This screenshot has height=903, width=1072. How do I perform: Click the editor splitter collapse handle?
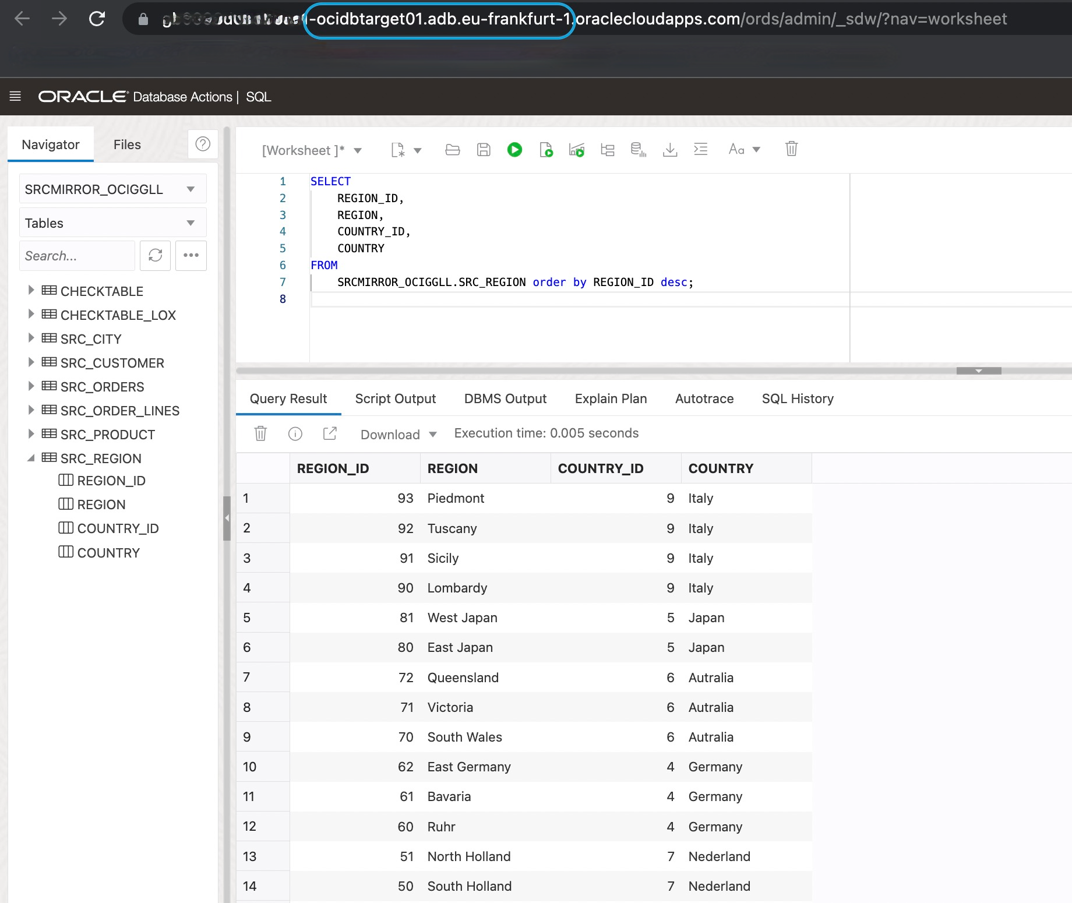point(979,371)
